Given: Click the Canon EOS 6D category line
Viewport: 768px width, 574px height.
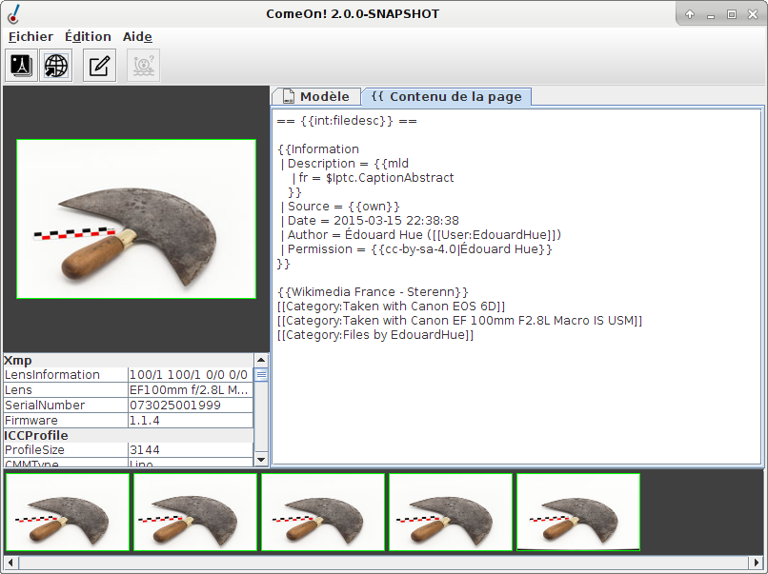Looking at the screenshot, I should pos(391,307).
